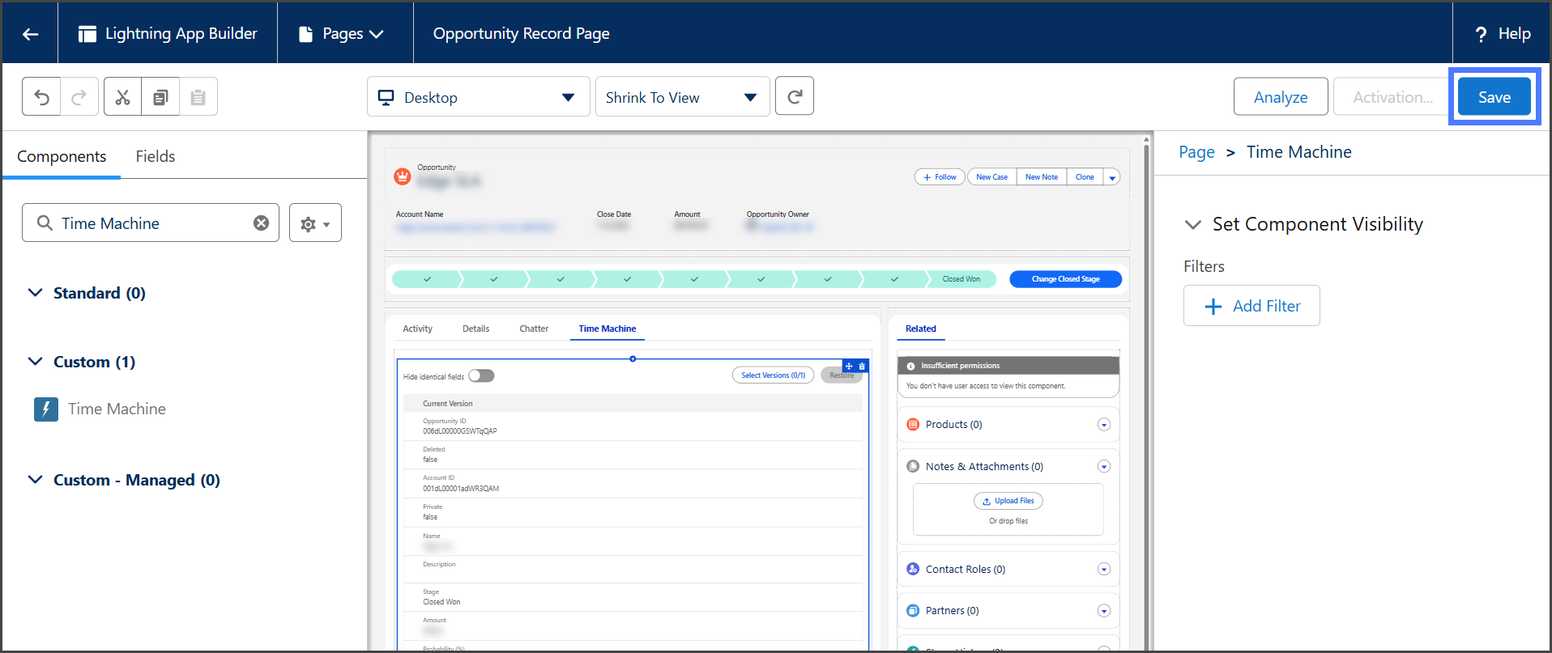Collapse the Standard components section

click(36, 293)
